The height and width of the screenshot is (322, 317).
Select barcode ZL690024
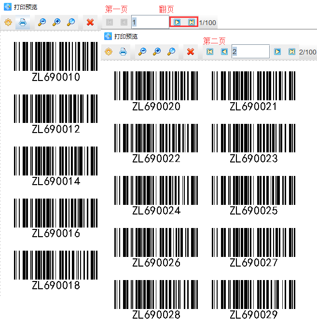(156, 196)
